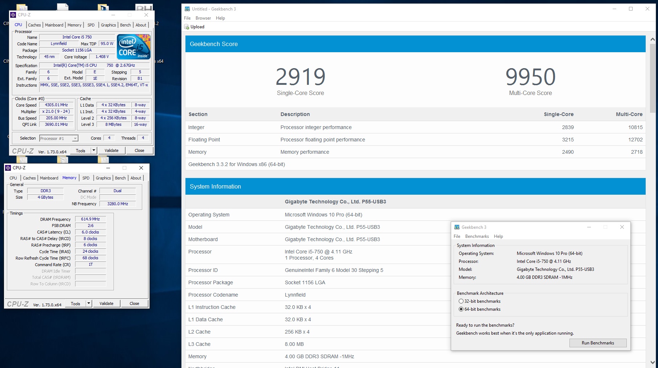This screenshot has width=658, height=368.
Task: Switch to Memory tab in top CPU-Z window
Action: (74, 25)
